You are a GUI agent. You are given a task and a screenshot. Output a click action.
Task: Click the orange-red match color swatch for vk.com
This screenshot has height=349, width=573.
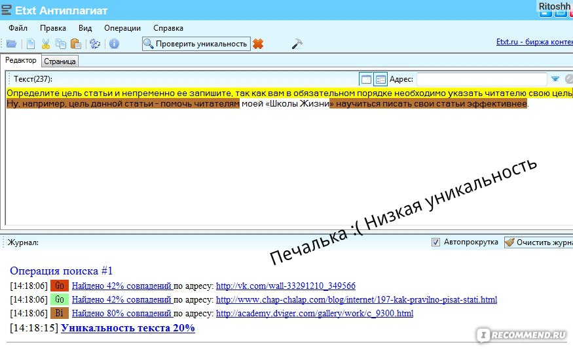click(60, 286)
